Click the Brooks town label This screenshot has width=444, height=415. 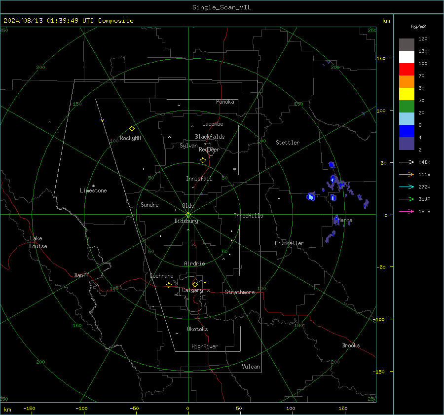coord(351,345)
